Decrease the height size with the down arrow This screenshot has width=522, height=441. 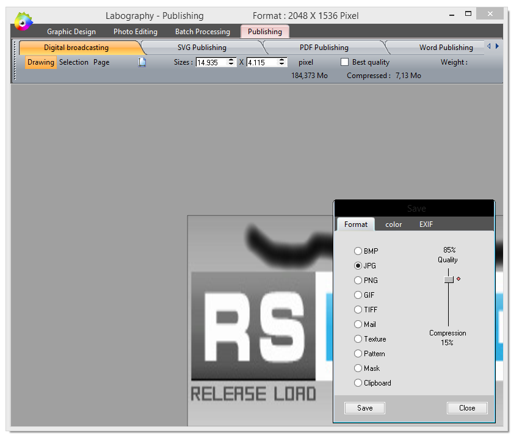pos(281,64)
